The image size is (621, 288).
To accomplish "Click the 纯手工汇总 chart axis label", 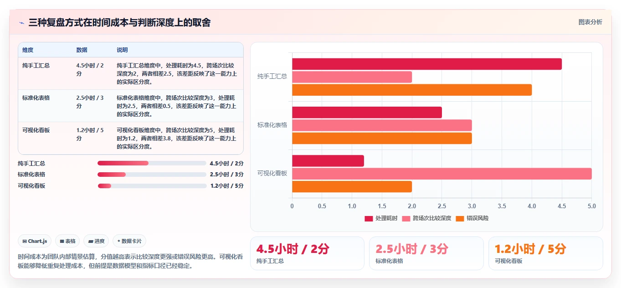I will [x=272, y=77].
